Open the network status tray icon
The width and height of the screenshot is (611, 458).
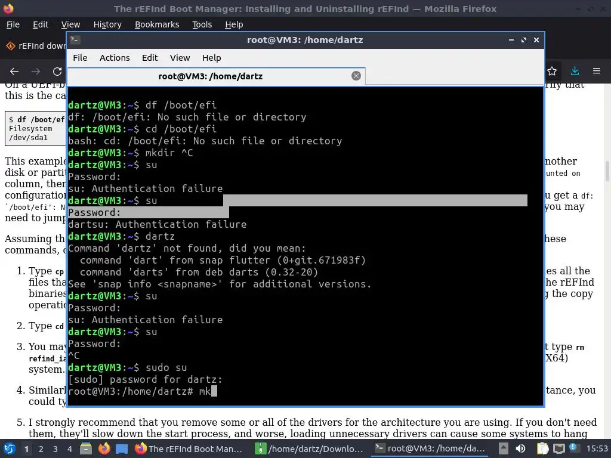click(558, 448)
